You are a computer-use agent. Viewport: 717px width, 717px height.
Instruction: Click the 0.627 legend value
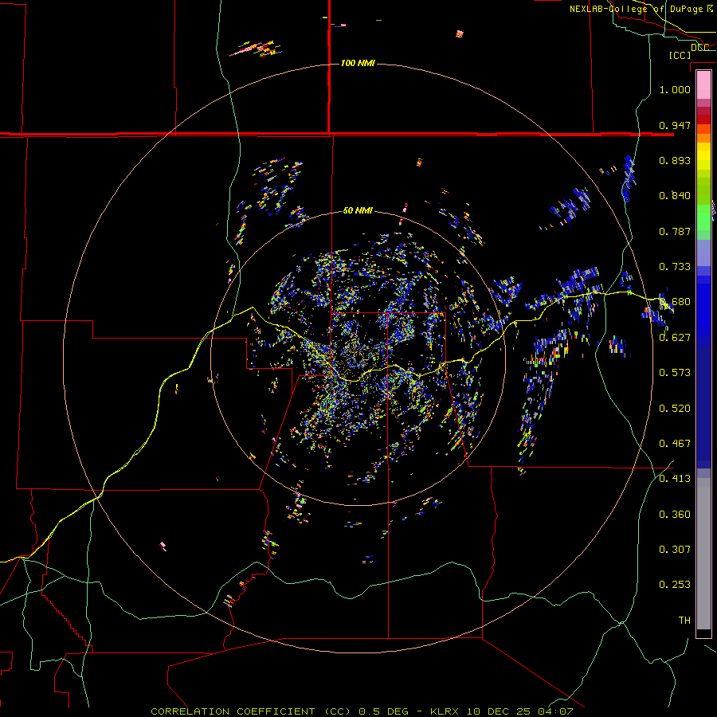pos(675,338)
